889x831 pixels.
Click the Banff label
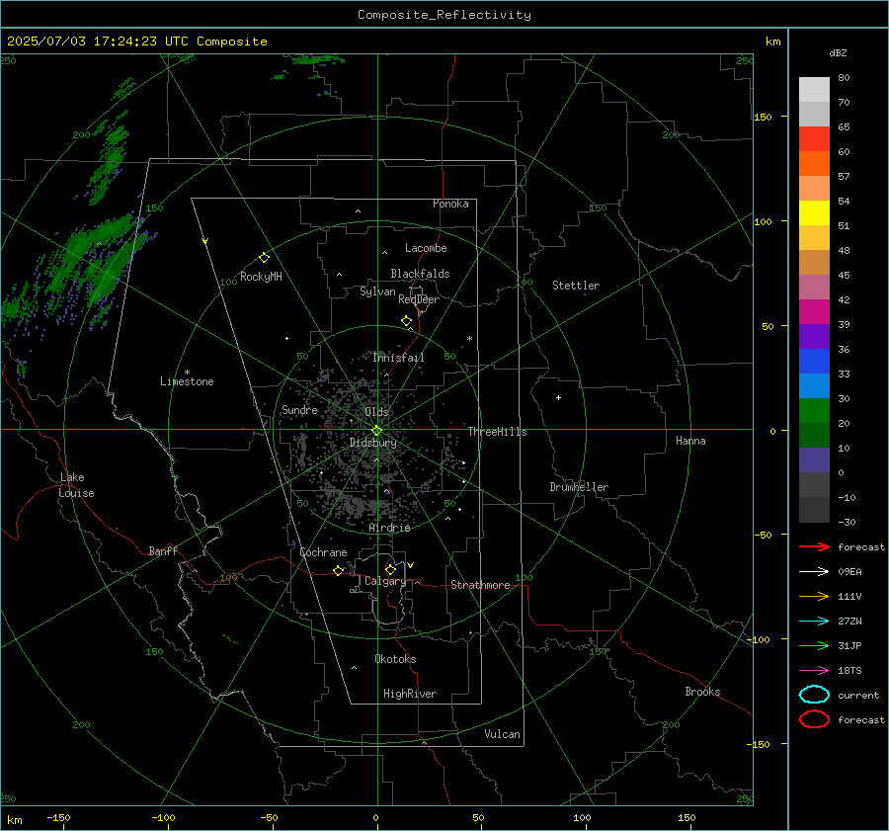point(163,550)
